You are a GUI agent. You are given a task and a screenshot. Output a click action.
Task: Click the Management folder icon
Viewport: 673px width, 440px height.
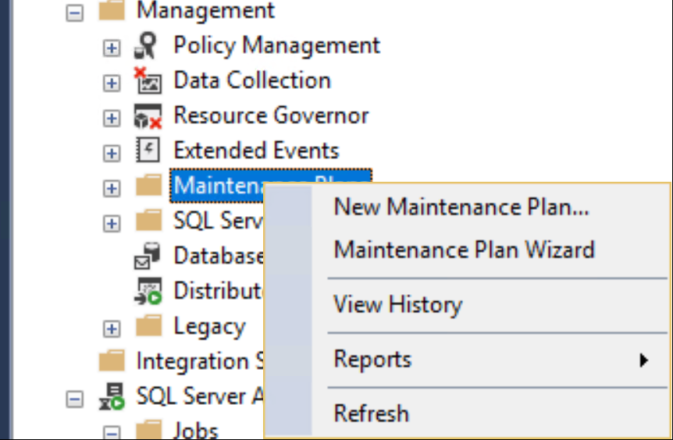[x=112, y=9]
